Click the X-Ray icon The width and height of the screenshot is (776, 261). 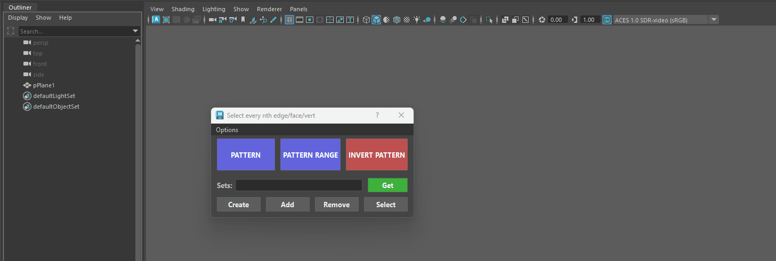pyautogui.click(x=505, y=20)
